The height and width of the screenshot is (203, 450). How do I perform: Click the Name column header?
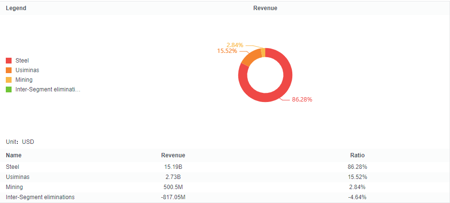14,155
